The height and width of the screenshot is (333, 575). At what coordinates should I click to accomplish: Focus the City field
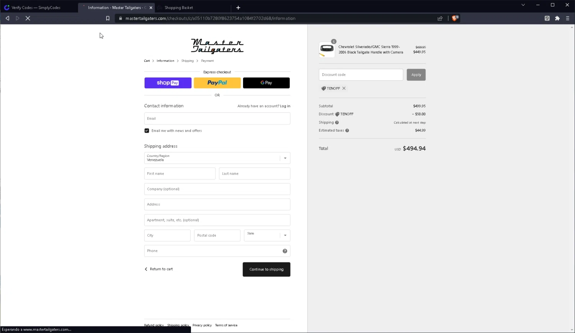click(x=167, y=236)
